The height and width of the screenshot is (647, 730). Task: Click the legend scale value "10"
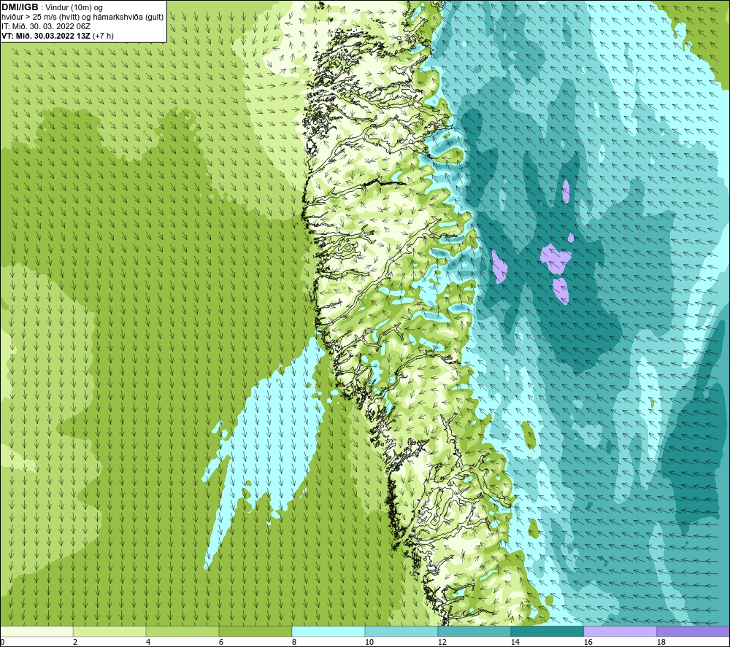(369, 643)
